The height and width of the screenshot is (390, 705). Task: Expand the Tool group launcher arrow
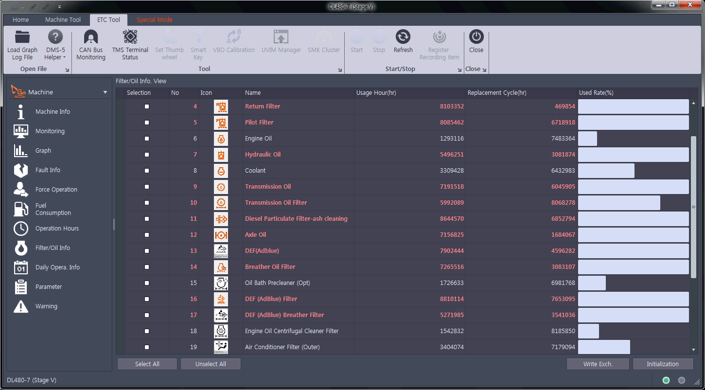click(340, 70)
